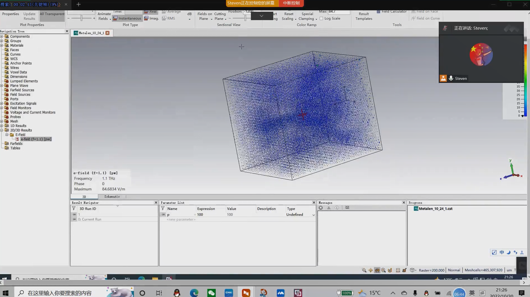
Task: Click the new parameter entry row
Action: 181,220
